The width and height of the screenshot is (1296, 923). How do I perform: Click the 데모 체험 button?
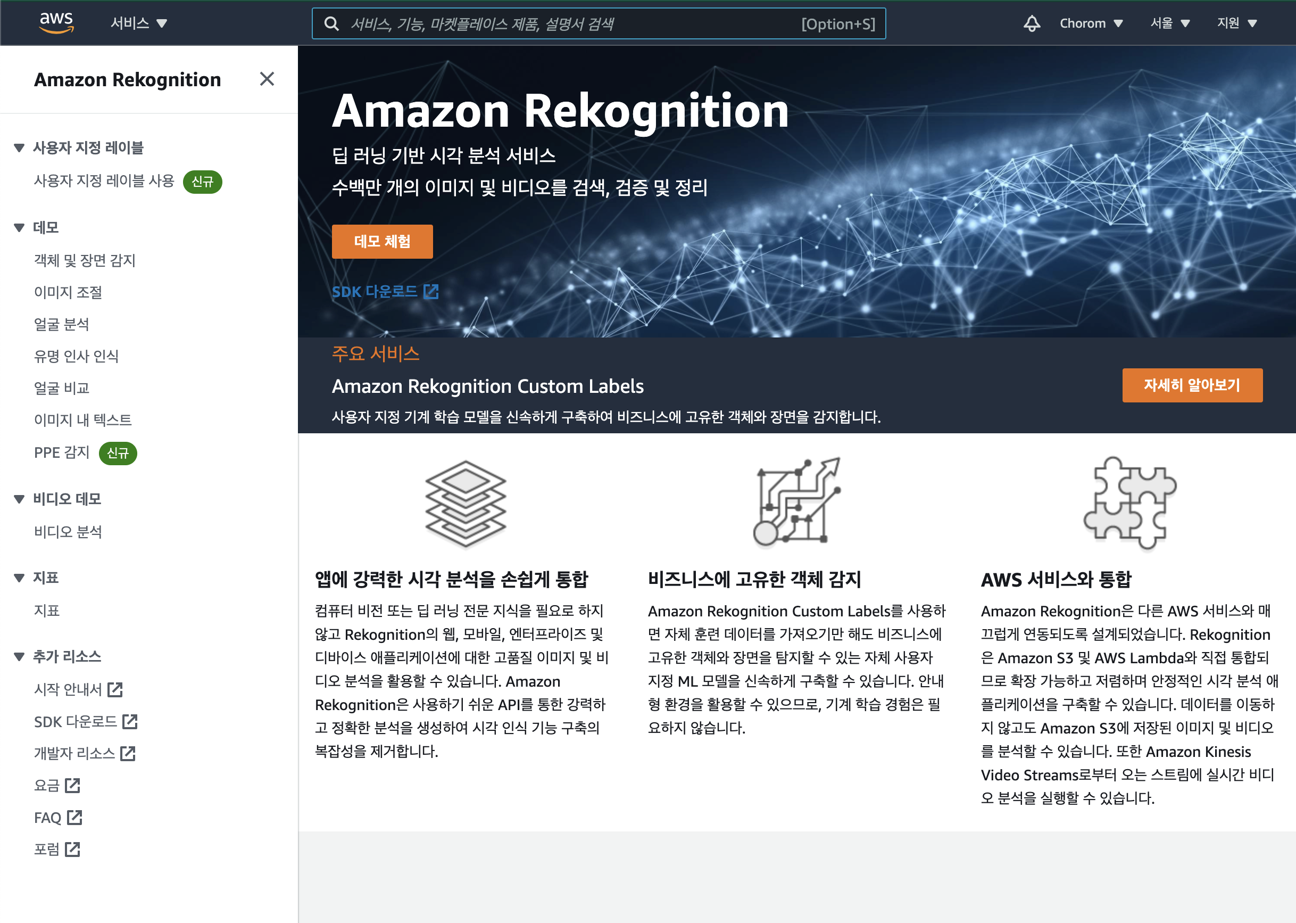[381, 242]
